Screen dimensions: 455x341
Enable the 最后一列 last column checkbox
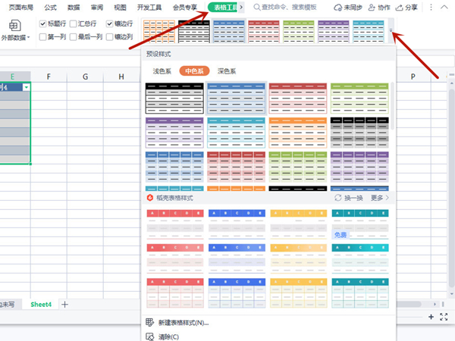(x=74, y=36)
